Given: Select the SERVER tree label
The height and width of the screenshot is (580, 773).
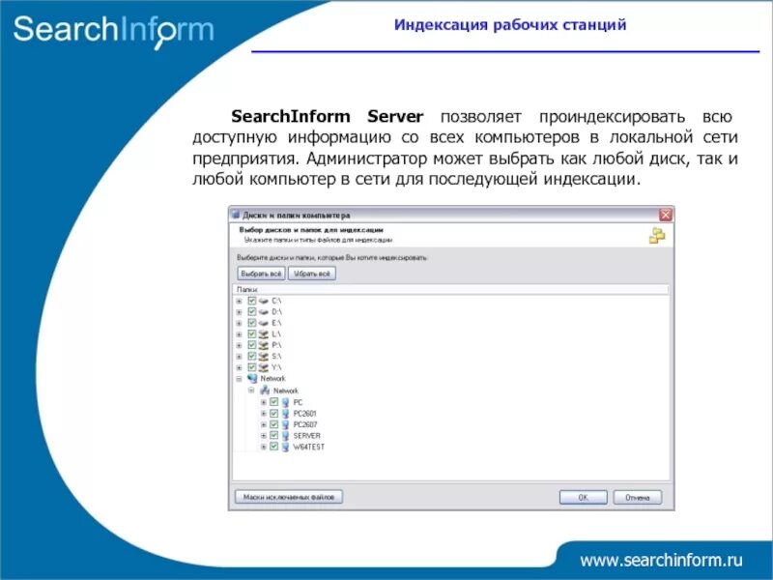Looking at the screenshot, I should (x=306, y=436).
